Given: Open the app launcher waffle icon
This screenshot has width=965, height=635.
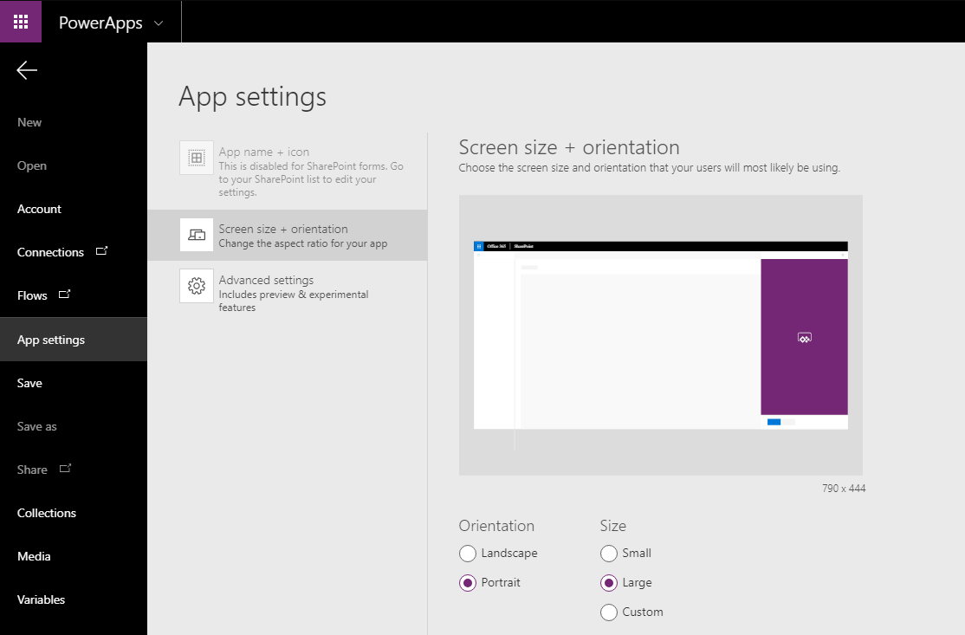Looking at the screenshot, I should click(x=21, y=22).
